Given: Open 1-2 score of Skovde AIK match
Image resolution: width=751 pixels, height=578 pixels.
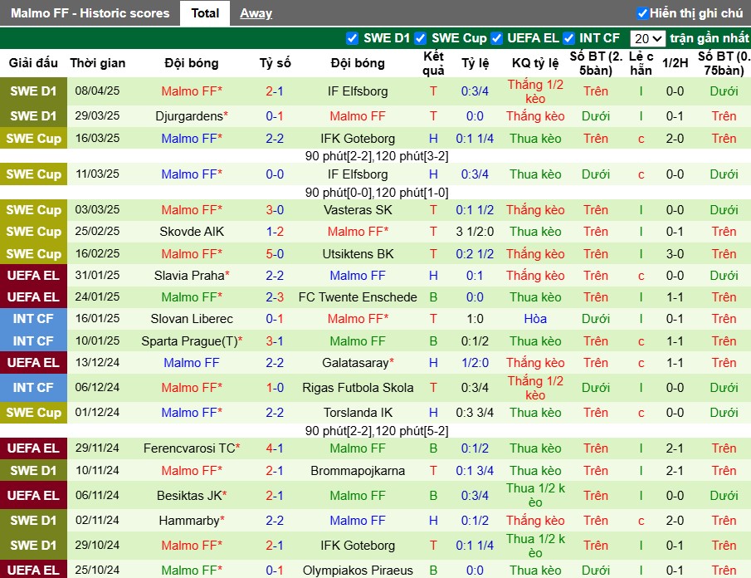Looking at the screenshot, I should [275, 232].
